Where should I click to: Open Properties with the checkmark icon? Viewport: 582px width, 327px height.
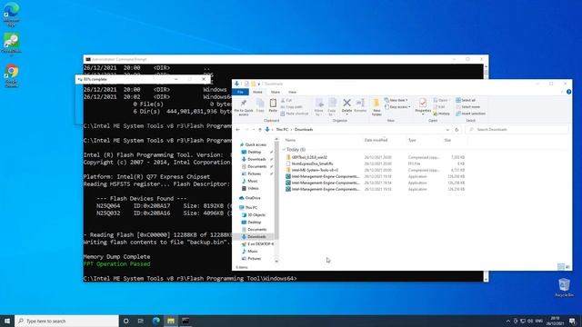[x=422, y=103]
